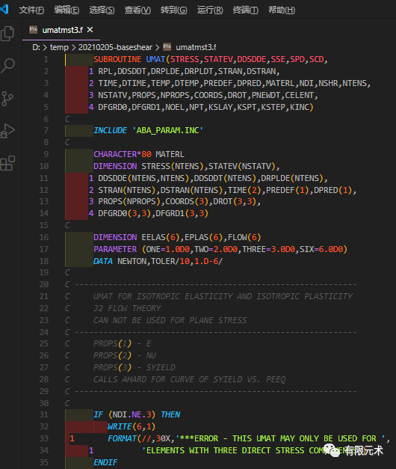
Task: Close the umatmst3.f editor tab
Action: pos(90,30)
